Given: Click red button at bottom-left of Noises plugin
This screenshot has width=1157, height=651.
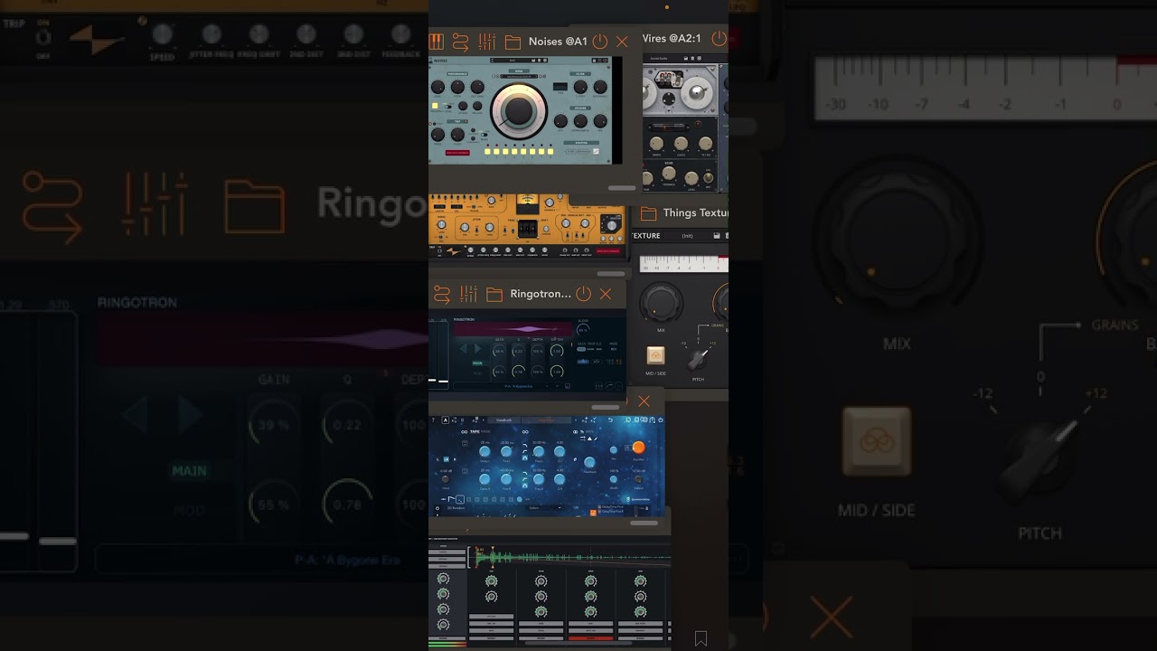Looking at the screenshot, I should pos(457,153).
